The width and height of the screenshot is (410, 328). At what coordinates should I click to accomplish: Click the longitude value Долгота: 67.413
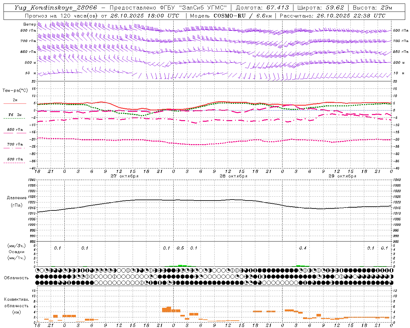pos(262,8)
